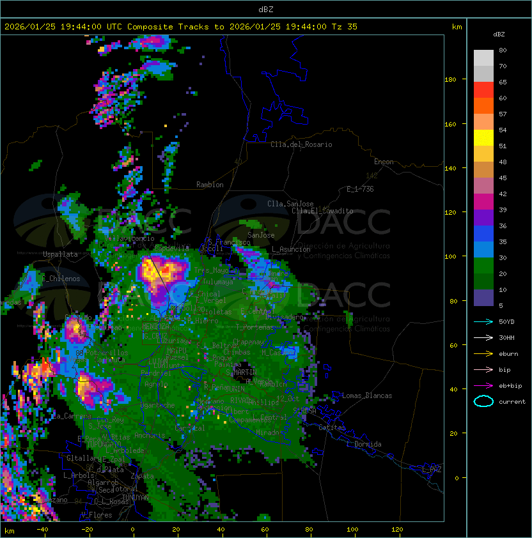Click the Zapata place label
Screen dimensions: 532x538
point(142,476)
